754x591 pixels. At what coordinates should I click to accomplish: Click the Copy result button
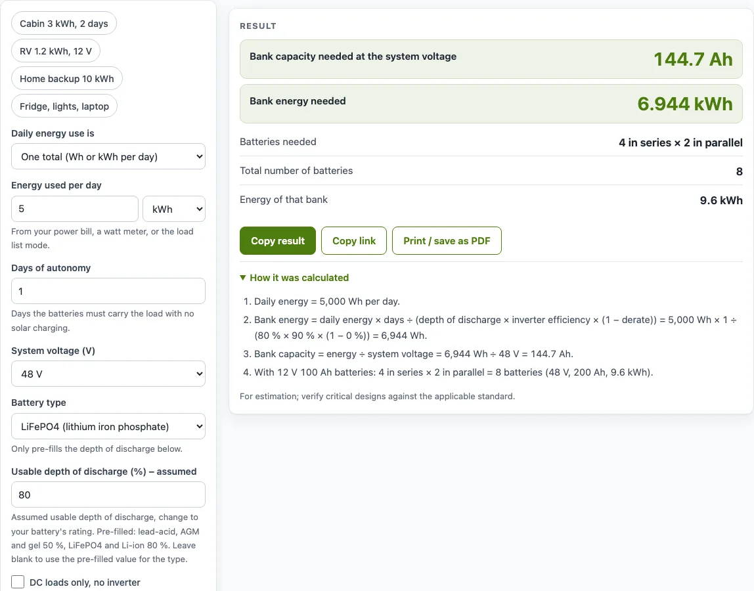[278, 241]
